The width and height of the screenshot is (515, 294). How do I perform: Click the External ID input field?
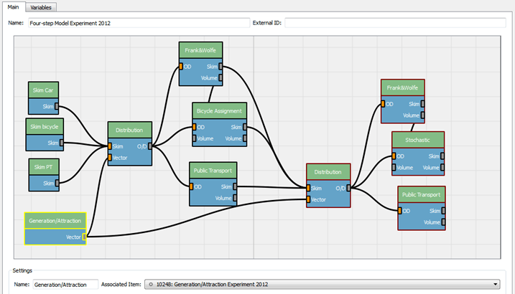395,23
